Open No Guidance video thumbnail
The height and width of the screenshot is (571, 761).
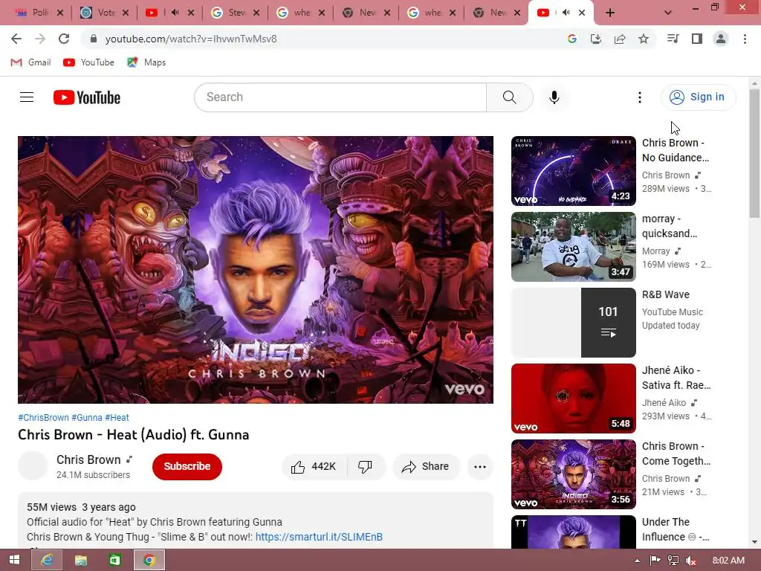pyautogui.click(x=573, y=171)
